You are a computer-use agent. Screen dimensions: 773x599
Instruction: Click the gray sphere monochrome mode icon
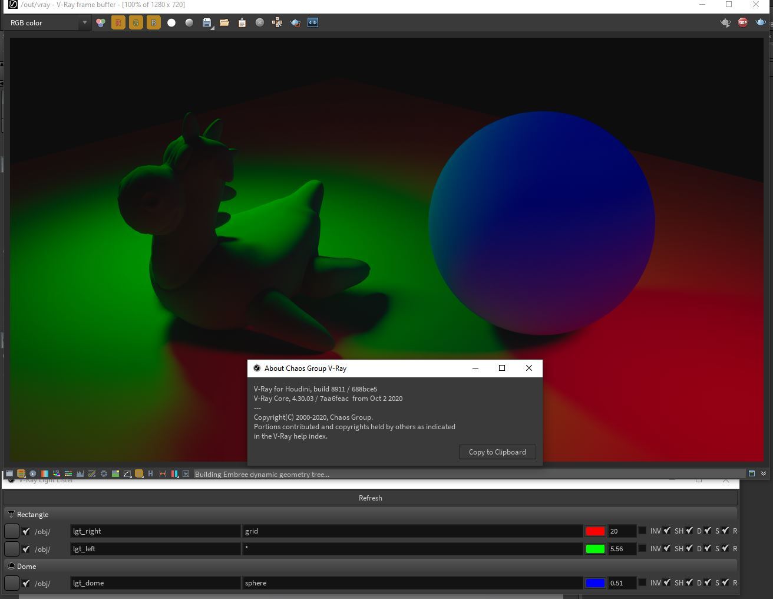pyautogui.click(x=189, y=22)
